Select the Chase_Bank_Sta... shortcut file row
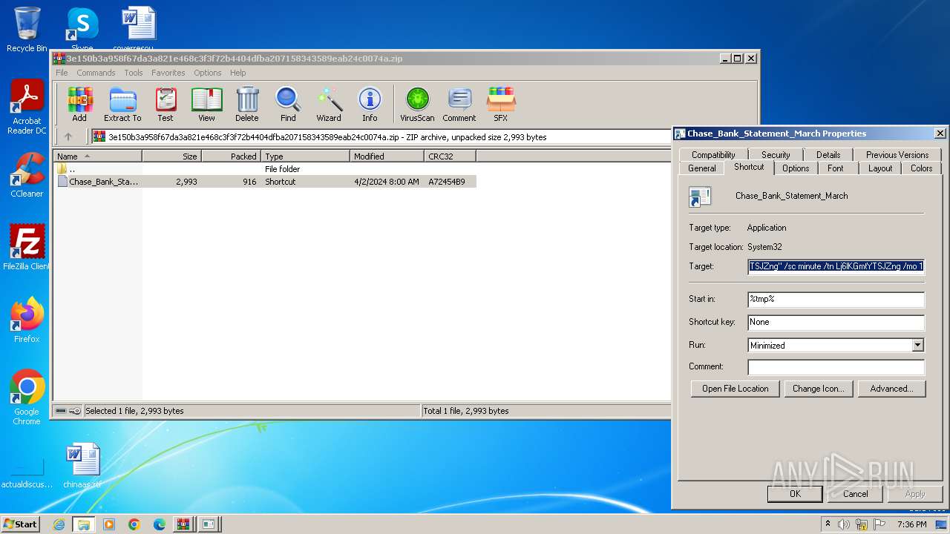Viewport: 950px width, 534px height. (x=265, y=182)
